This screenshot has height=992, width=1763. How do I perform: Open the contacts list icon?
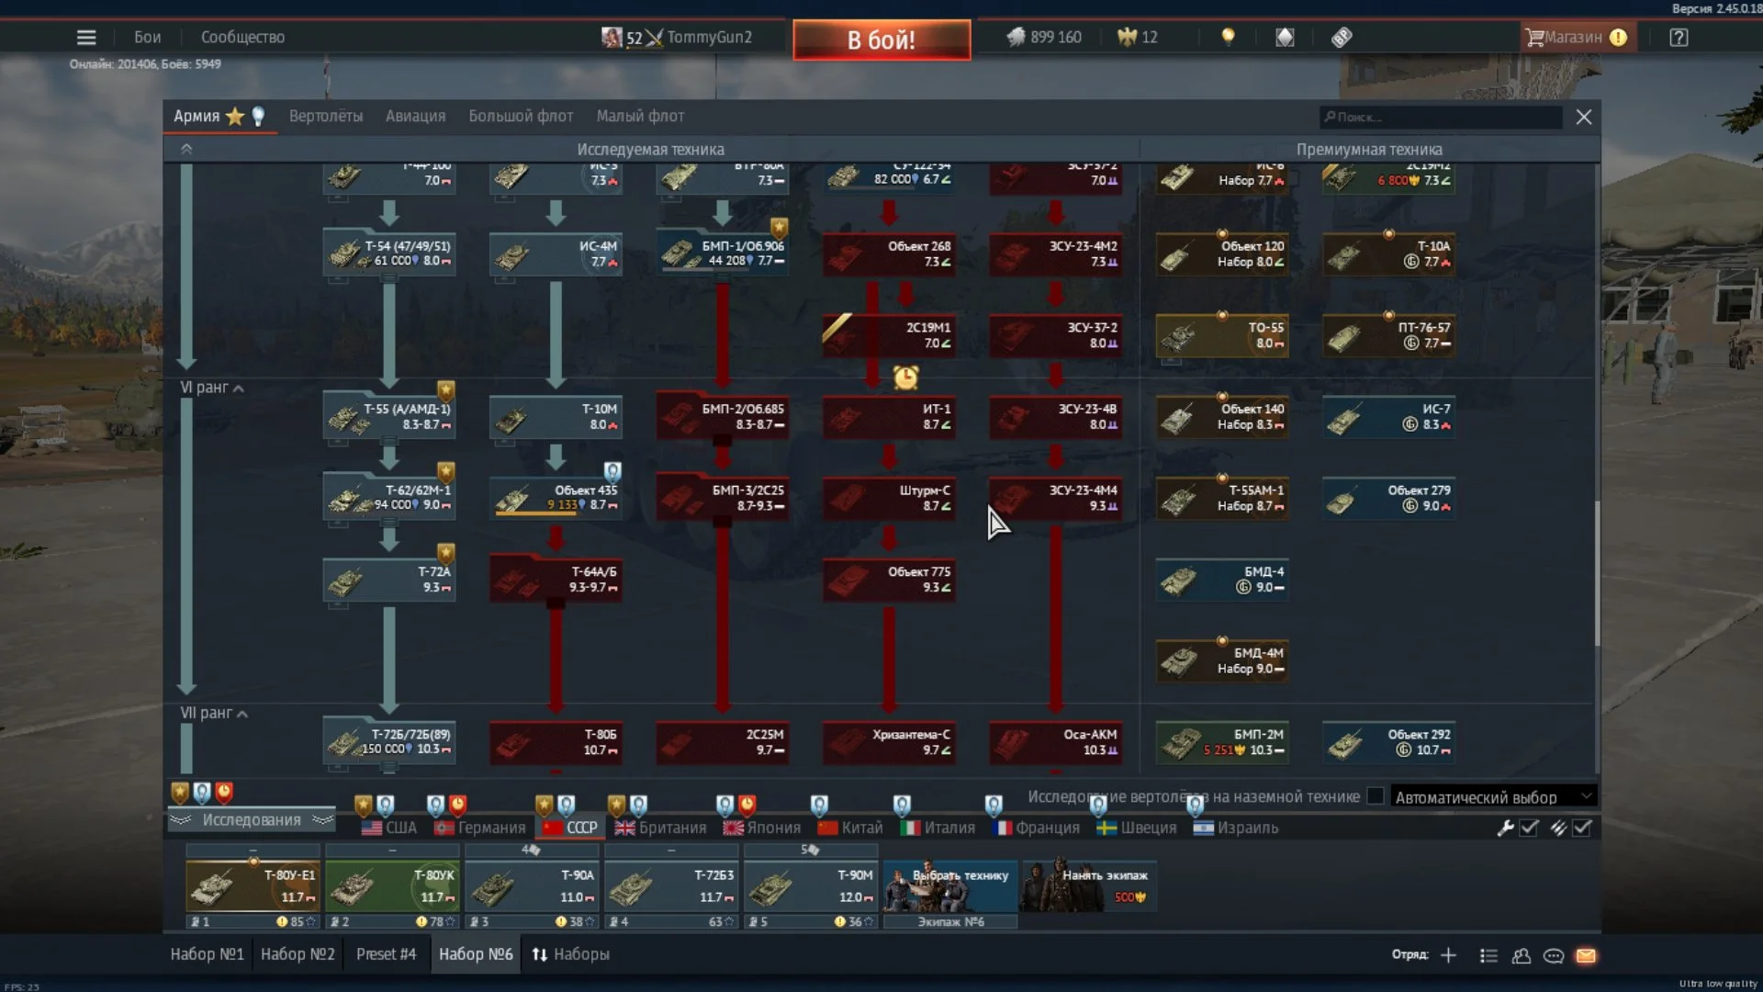pos(1522,955)
